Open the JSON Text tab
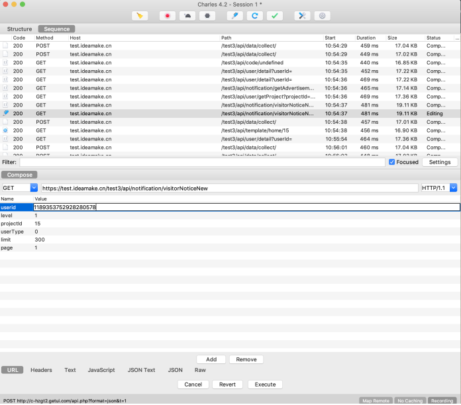 coord(141,370)
